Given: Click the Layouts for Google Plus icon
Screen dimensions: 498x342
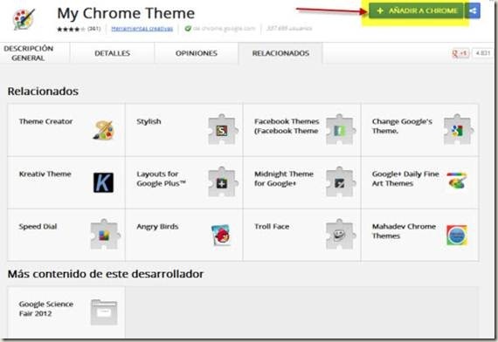Looking at the screenshot, I should click(x=222, y=182).
